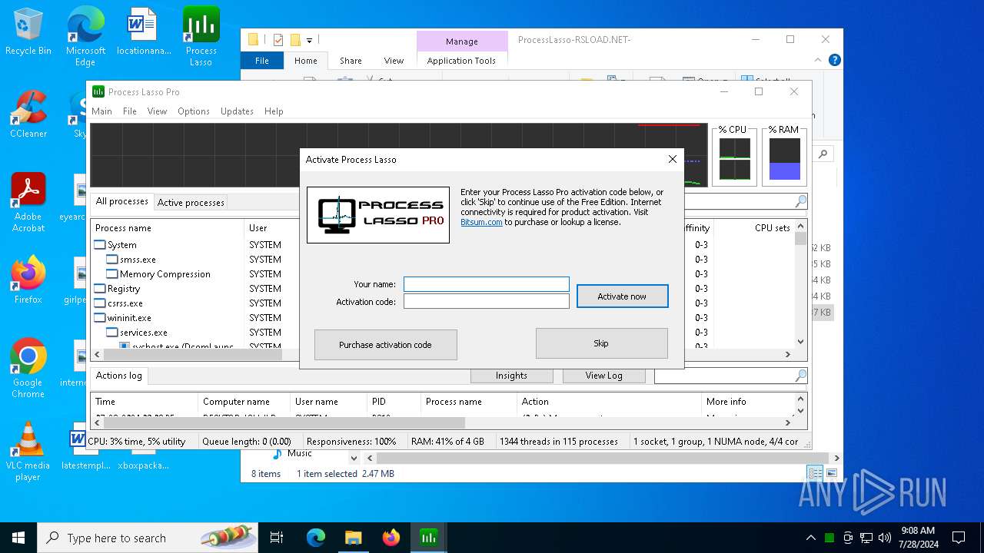
Task: Click the volume icon in system tray
Action: tap(884, 538)
